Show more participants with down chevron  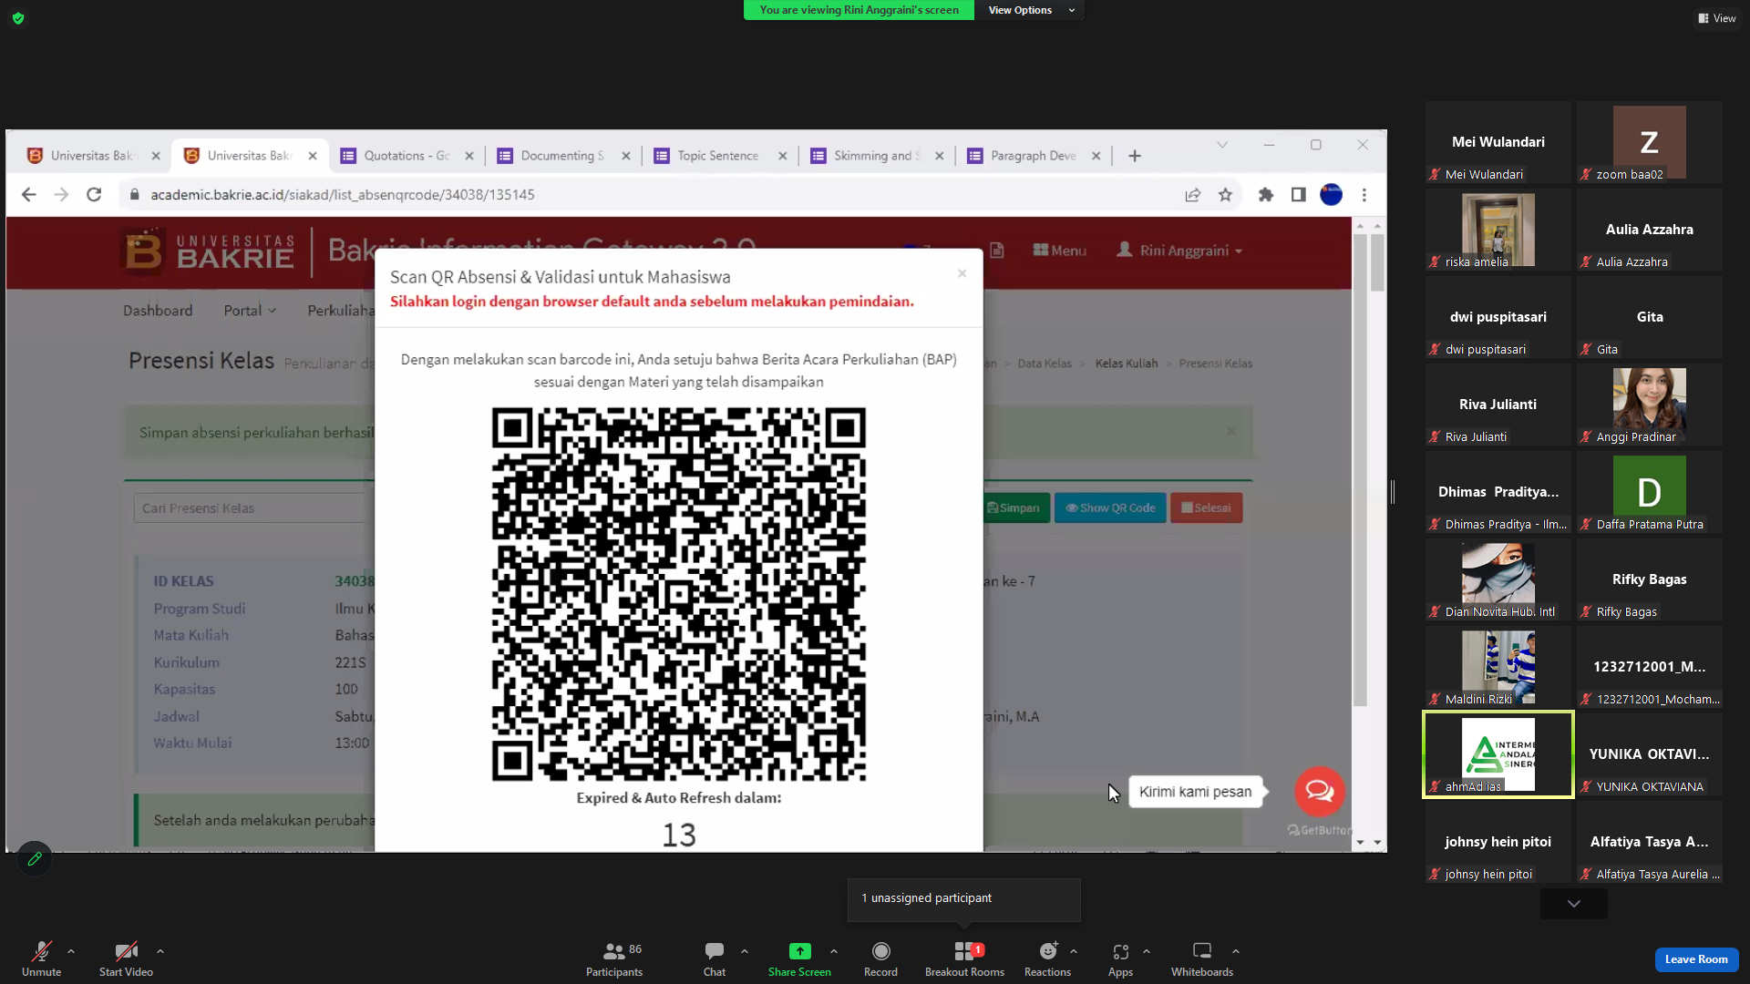pos(1574,904)
